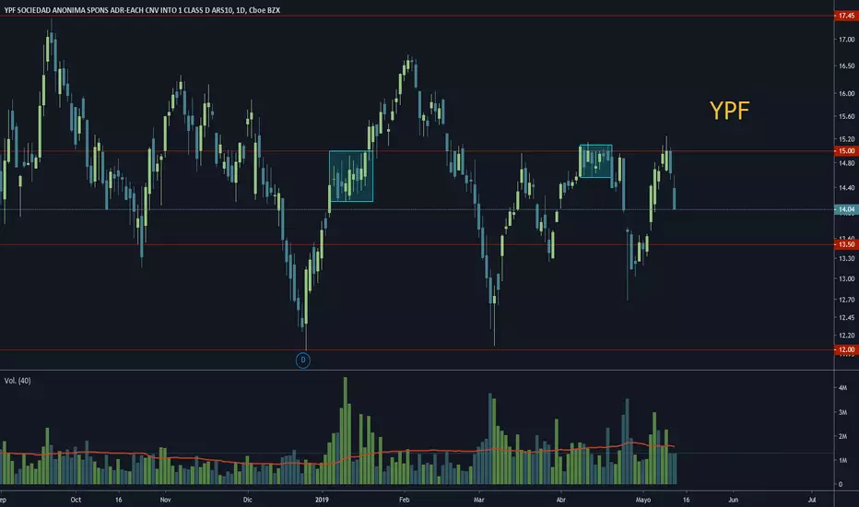Click the Jun date on time axis
Viewport: 859px width, 507px height.
[x=733, y=500]
